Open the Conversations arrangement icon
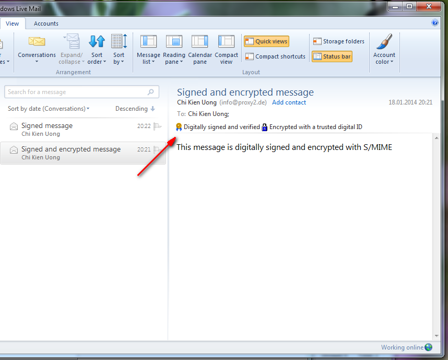This screenshot has width=448, height=360. [x=37, y=41]
